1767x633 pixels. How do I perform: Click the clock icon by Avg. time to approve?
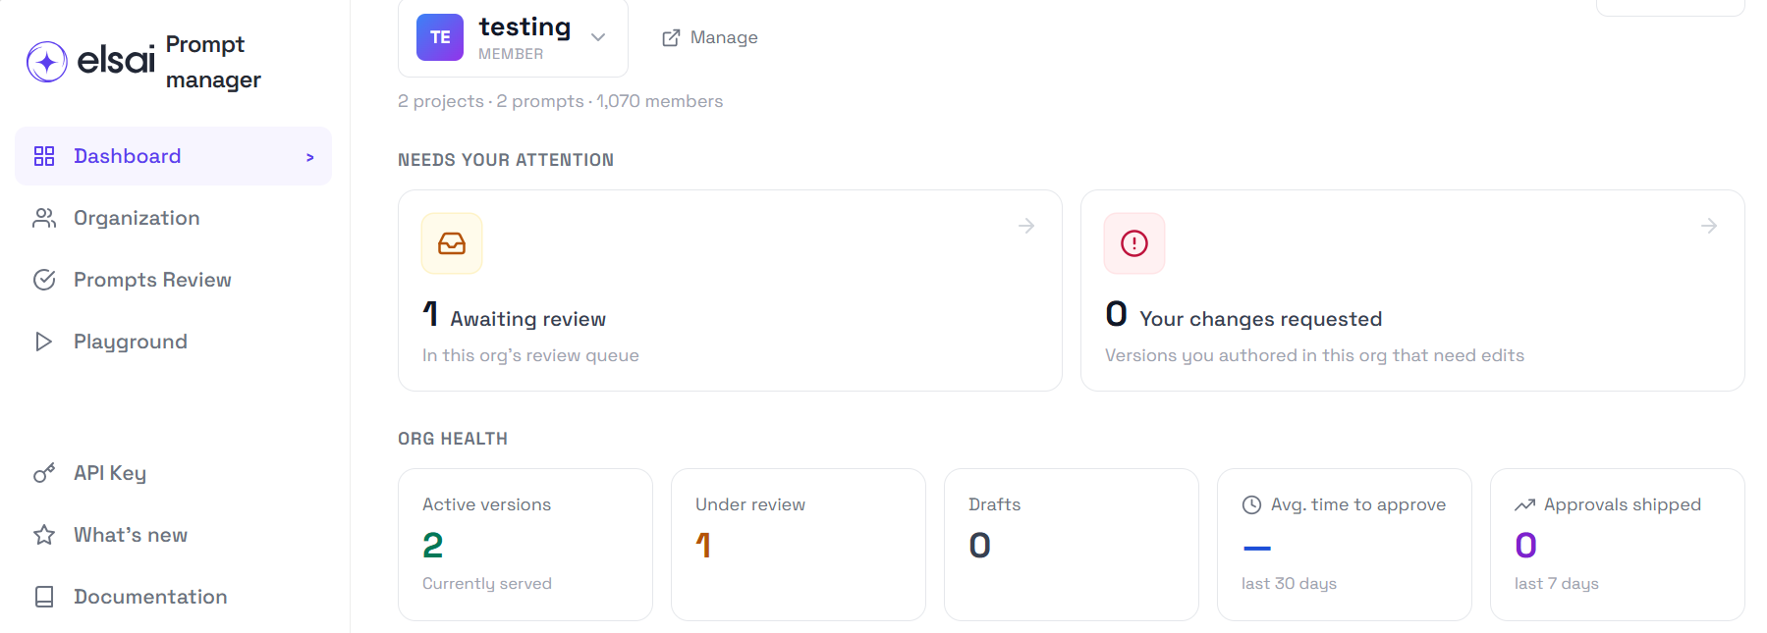(x=1251, y=504)
